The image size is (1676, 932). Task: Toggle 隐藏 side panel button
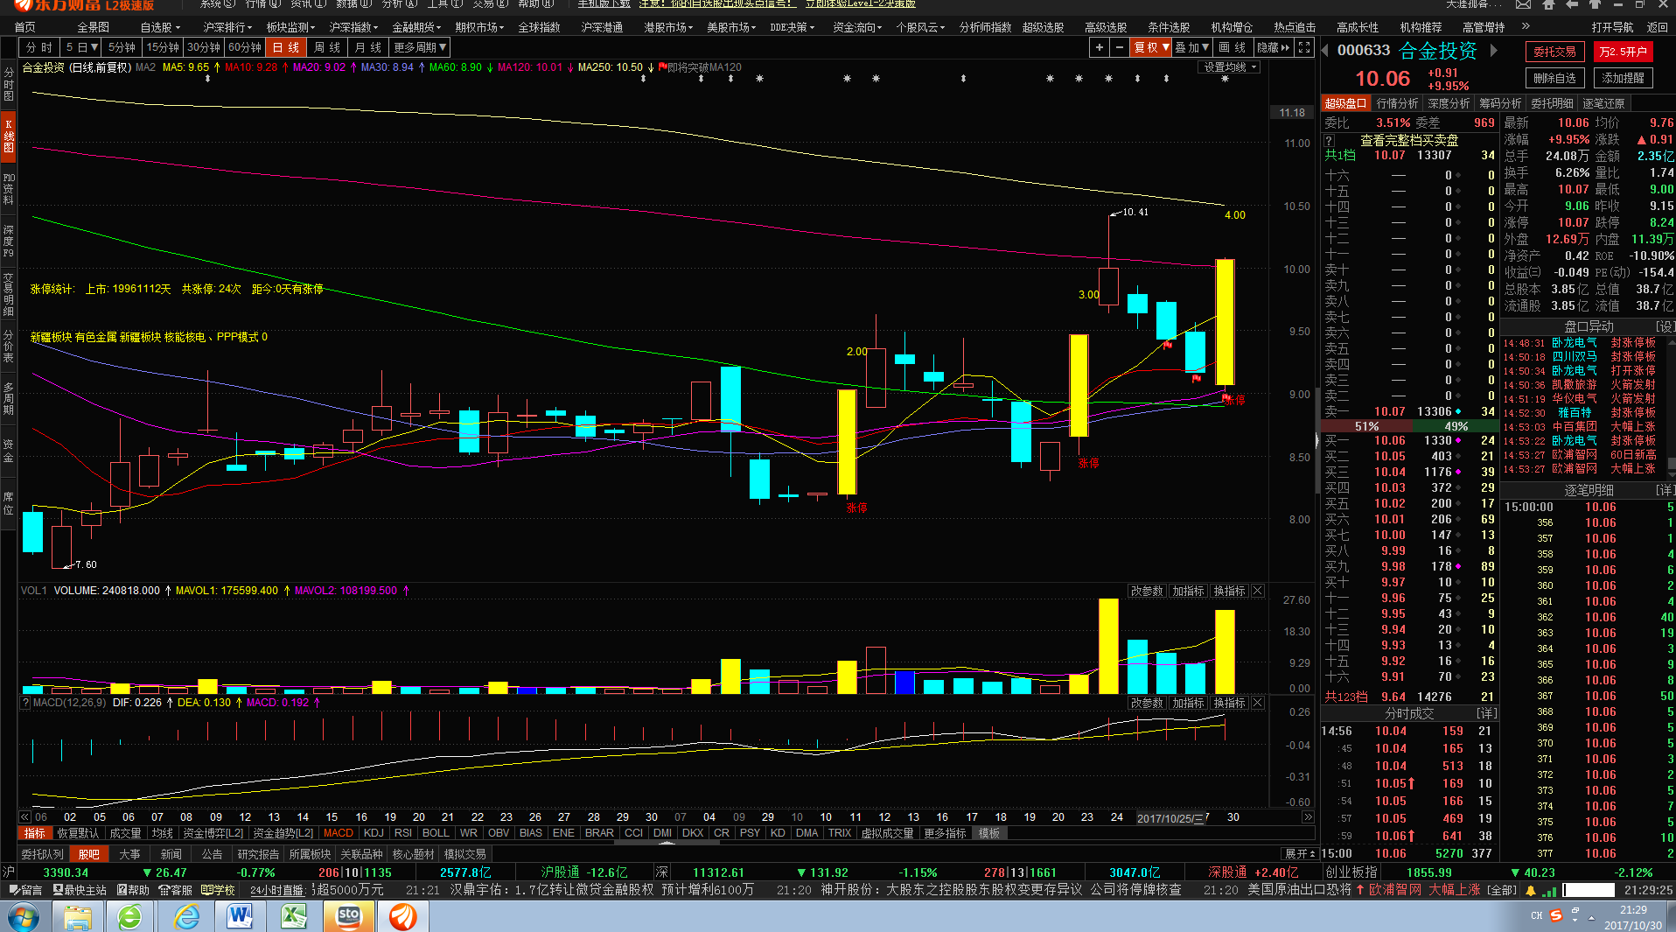[x=1273, y=47]
